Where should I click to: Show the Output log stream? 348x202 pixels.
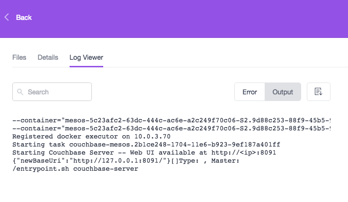[283, 92]
